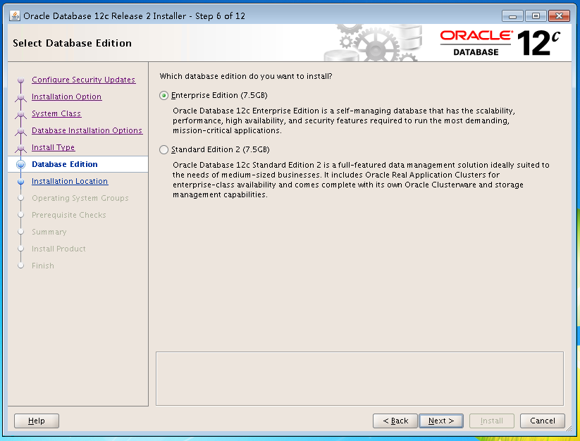Click the disabled Prerequisite Checks step
The image size is (580, 441).
coord(69,215)
